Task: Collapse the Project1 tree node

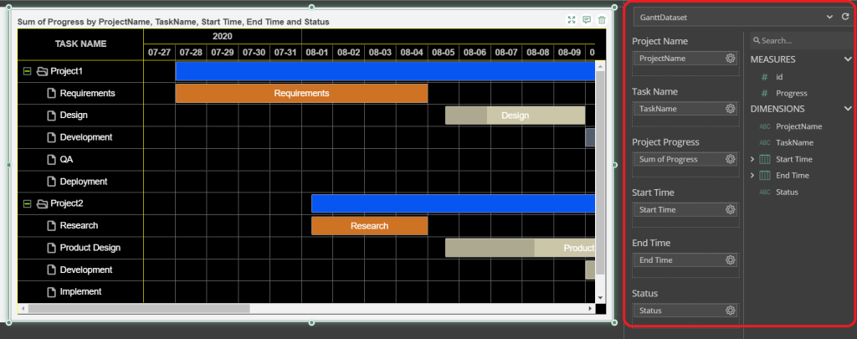Action: point(28,72)
